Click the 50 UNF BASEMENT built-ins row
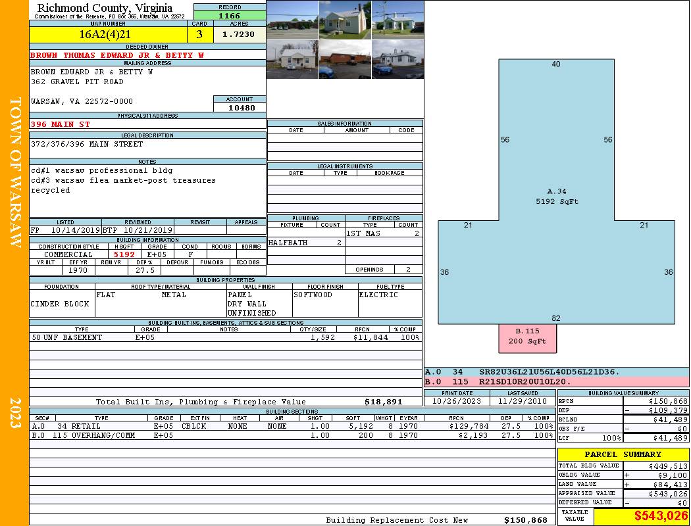691x526 pixels. pos(224,337)
